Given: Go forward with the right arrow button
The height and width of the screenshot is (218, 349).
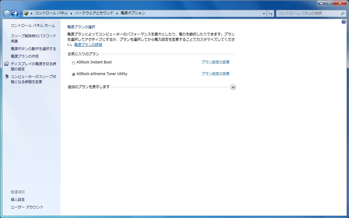Looking at the screenshot, I should [15, 14].
